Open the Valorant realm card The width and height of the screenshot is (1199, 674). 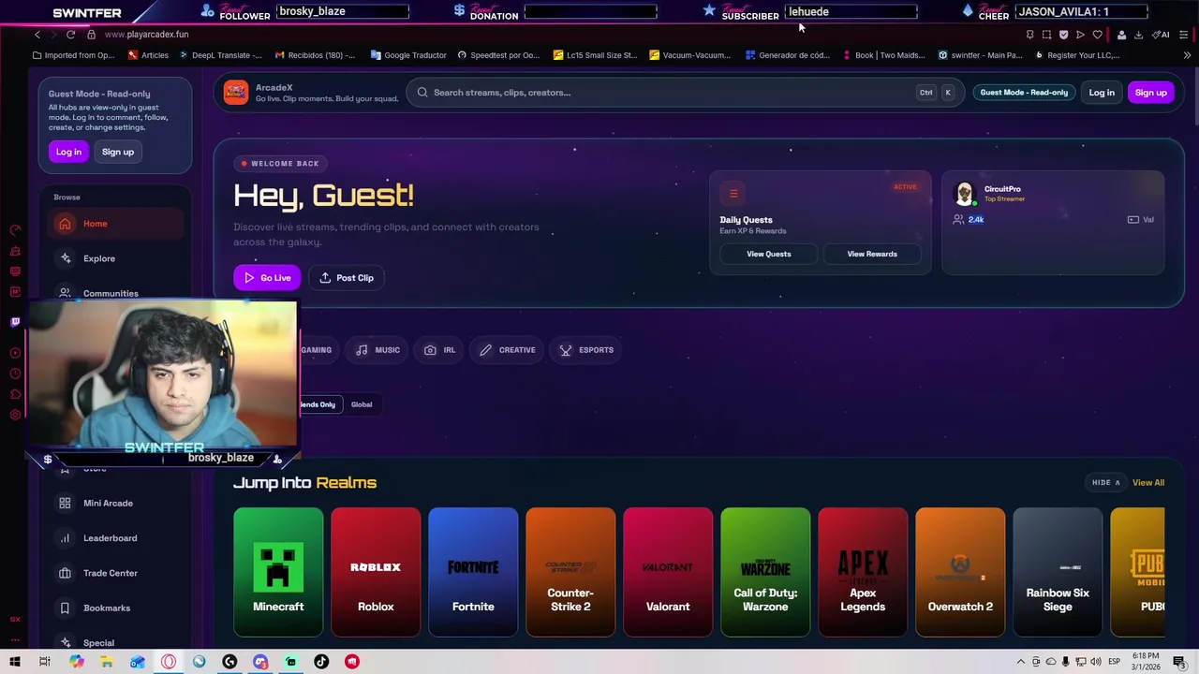[x=668, y=572]
